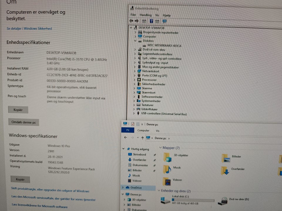Select Dvd-rw-drev (D:) drive icon
This screenshot has width=282, height=211.
[223, 201]
